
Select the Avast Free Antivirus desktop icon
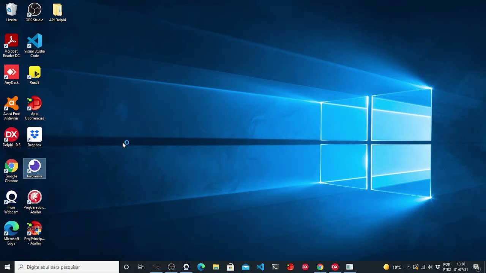click(11, 108)
